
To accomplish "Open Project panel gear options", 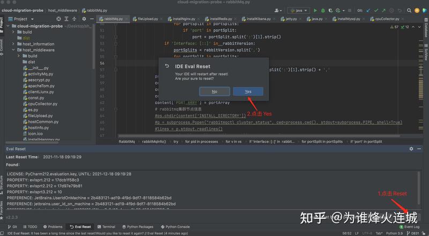I will [x=84, y=19].
